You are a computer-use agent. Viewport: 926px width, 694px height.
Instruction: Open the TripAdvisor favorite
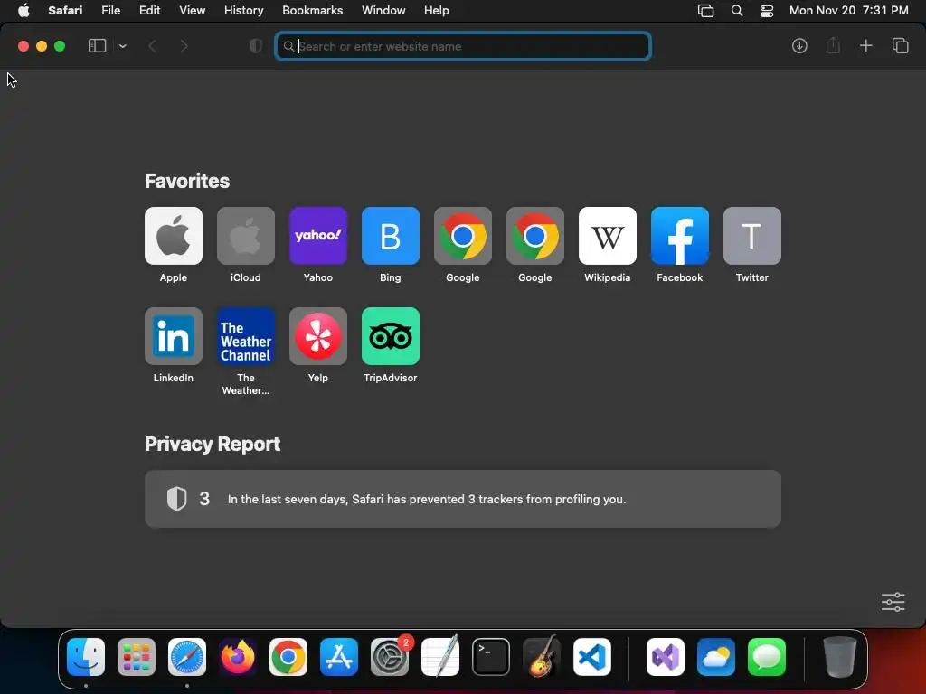click(391, 336)
